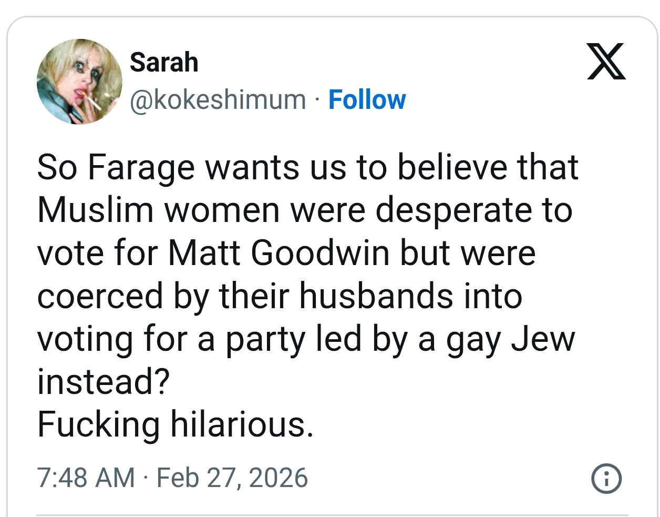Click the word instead? in the tweet
This screenshot has width=660, height=517.
pyautogui.click(x=104, y=381)
